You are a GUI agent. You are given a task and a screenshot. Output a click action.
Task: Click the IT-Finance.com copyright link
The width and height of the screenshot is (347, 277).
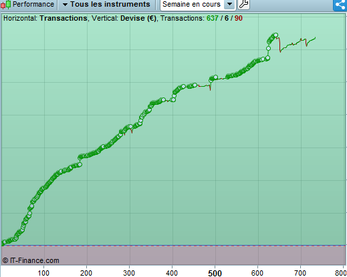[x=31, y=260]
